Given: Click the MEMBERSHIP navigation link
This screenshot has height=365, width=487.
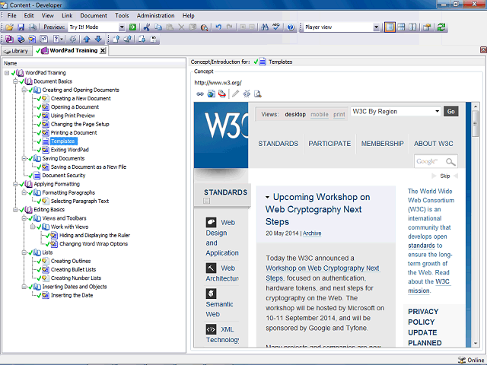Looking at the screenshot, I should pos(382,144).
